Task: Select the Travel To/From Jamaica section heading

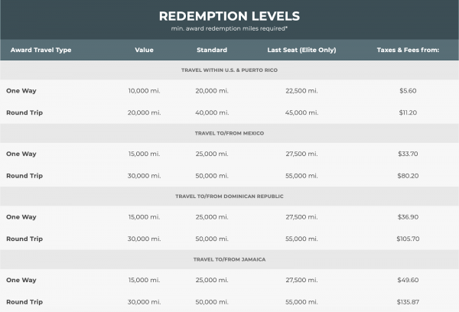Action: pos(229,260)
